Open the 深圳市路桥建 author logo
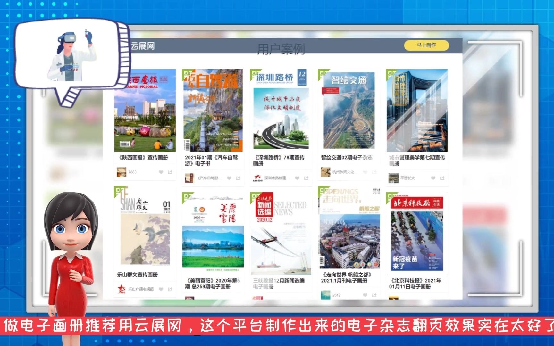The image size is (554, 346). pyautogui.click(x=257, y=178)
